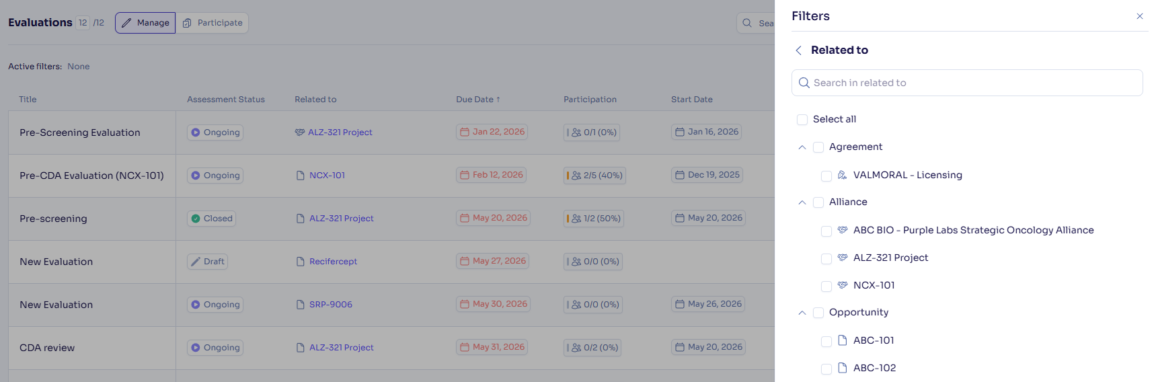The image size is (1156, 382).
Task: Select the Manage tab
Action: [x=145, y=23]
